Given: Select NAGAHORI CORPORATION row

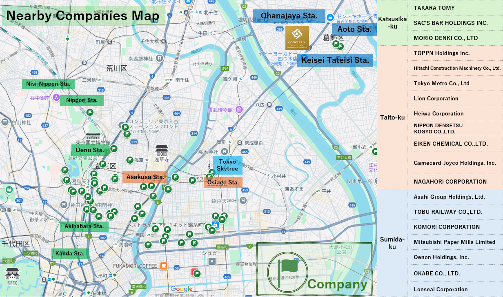Looking at the screenshot, I should [x=455, y=182].
